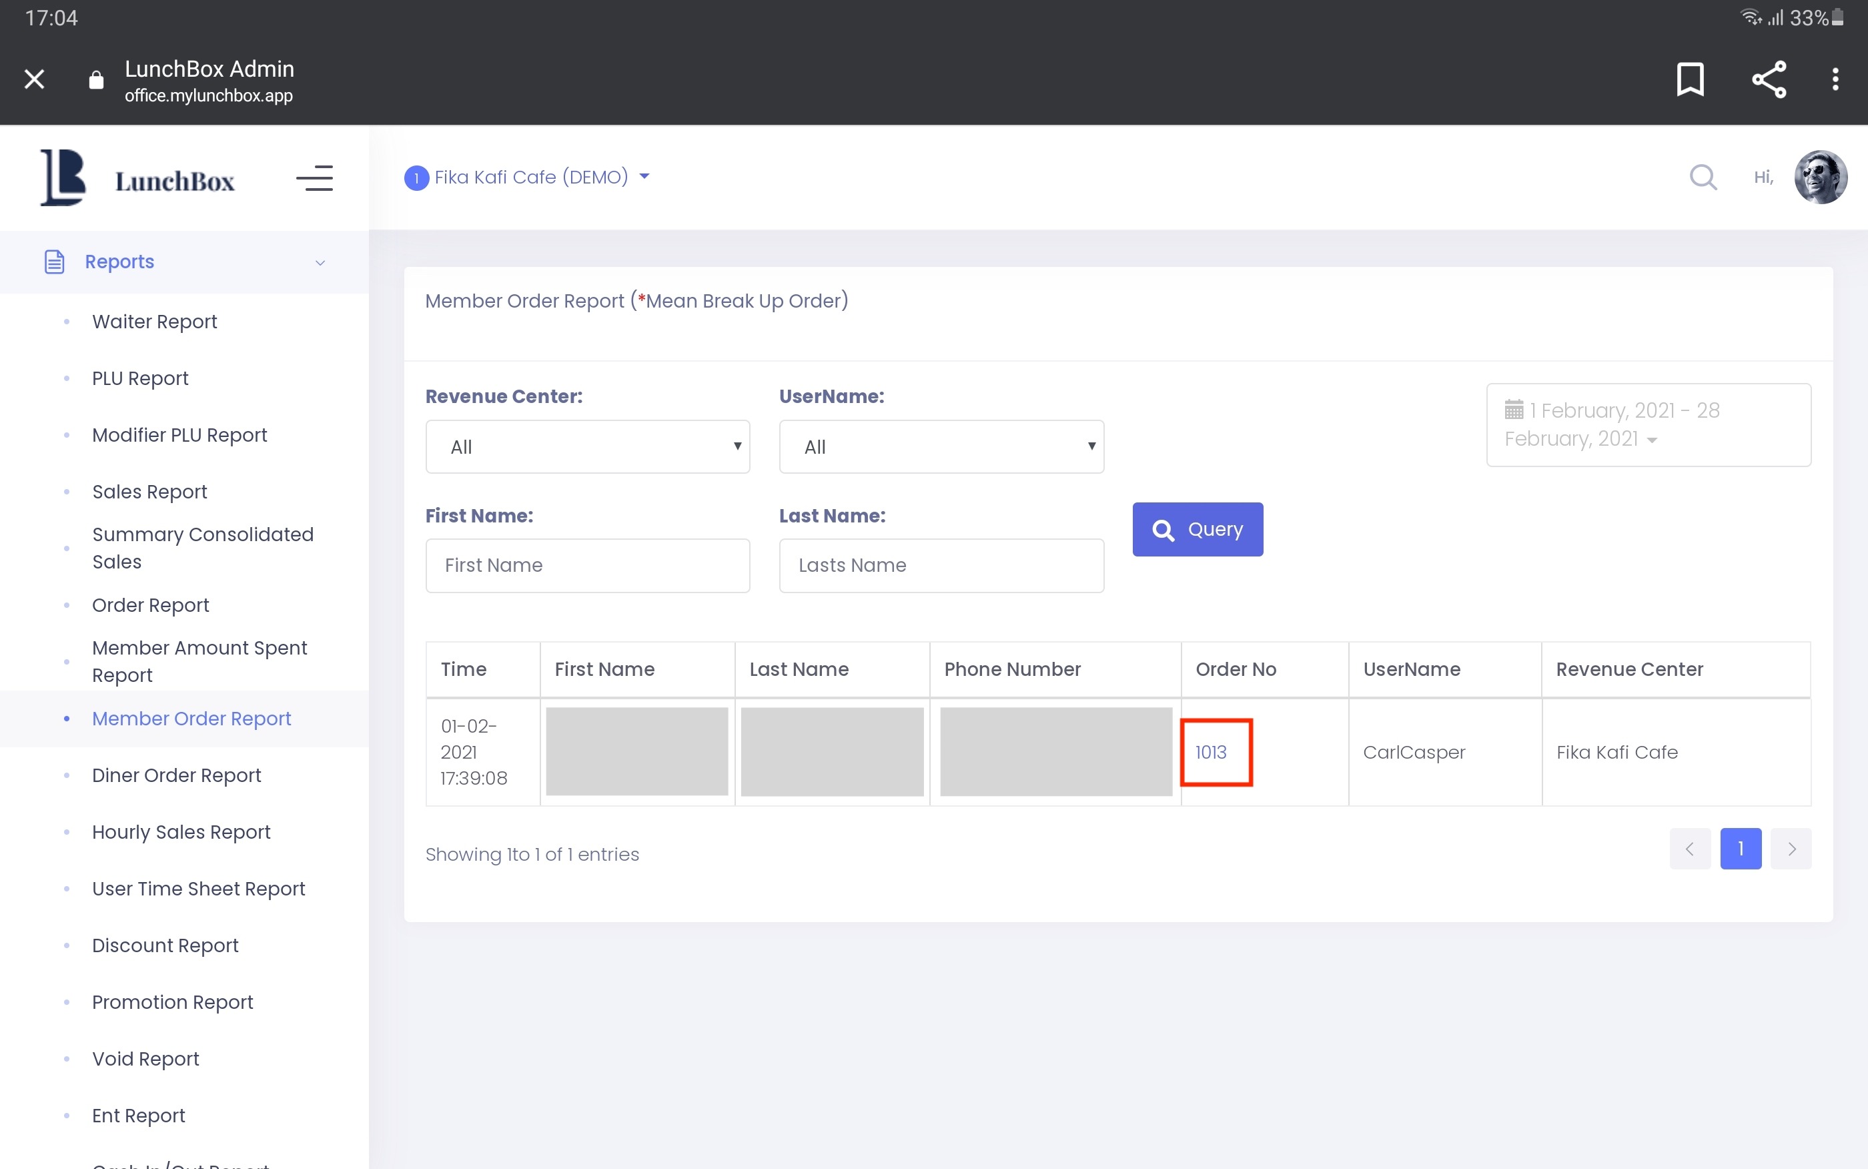Toggle the sidebar hamburger menu icon
This screenshot has width=1868, height=1169.
coord(314,179)
